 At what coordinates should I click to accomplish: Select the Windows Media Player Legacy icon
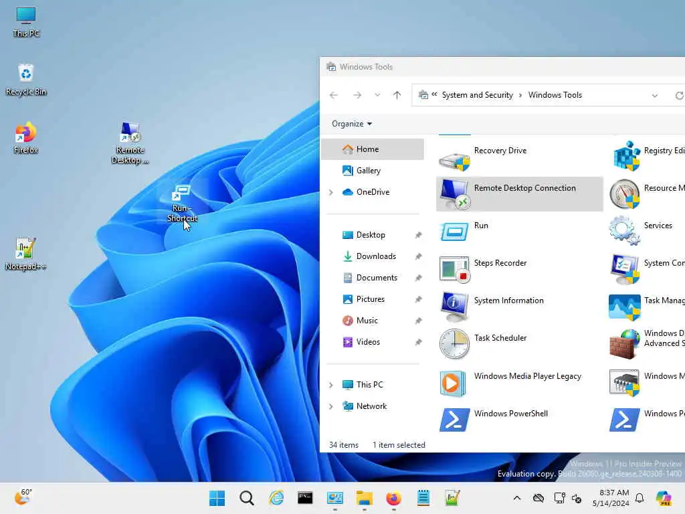pyautogui.click(x=452, y=383)
